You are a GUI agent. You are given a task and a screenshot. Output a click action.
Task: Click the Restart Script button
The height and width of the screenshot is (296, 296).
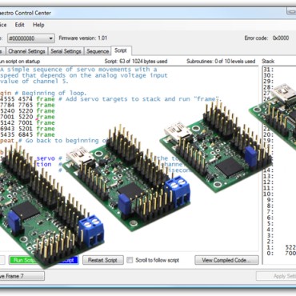click(x=102, y=260)
